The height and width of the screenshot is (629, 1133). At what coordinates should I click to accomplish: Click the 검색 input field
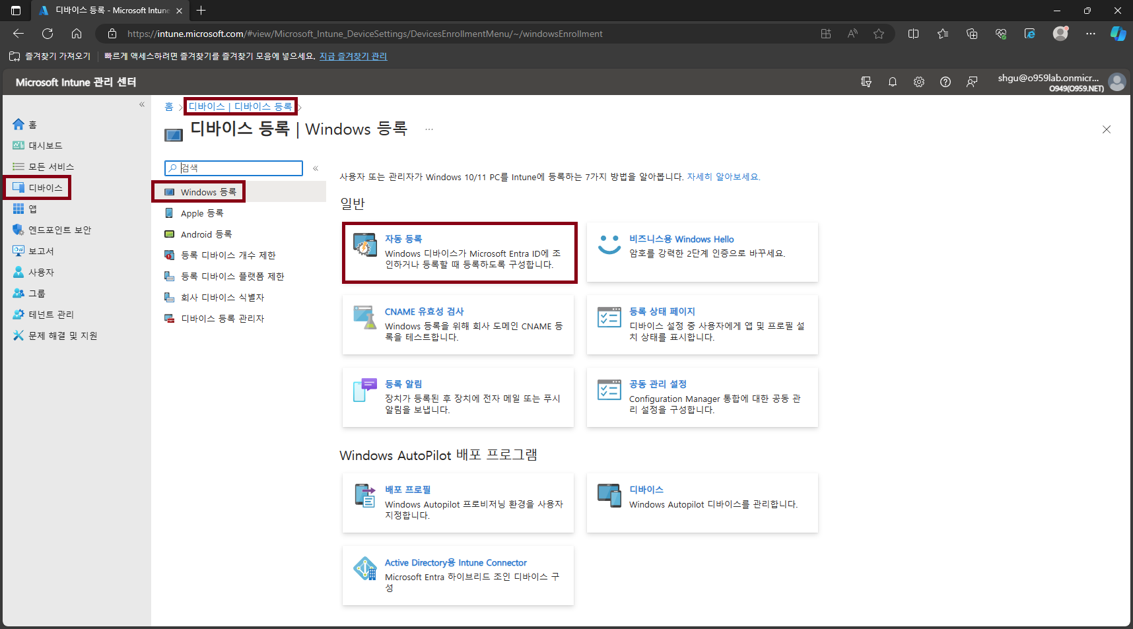click(x=234, y=168)
